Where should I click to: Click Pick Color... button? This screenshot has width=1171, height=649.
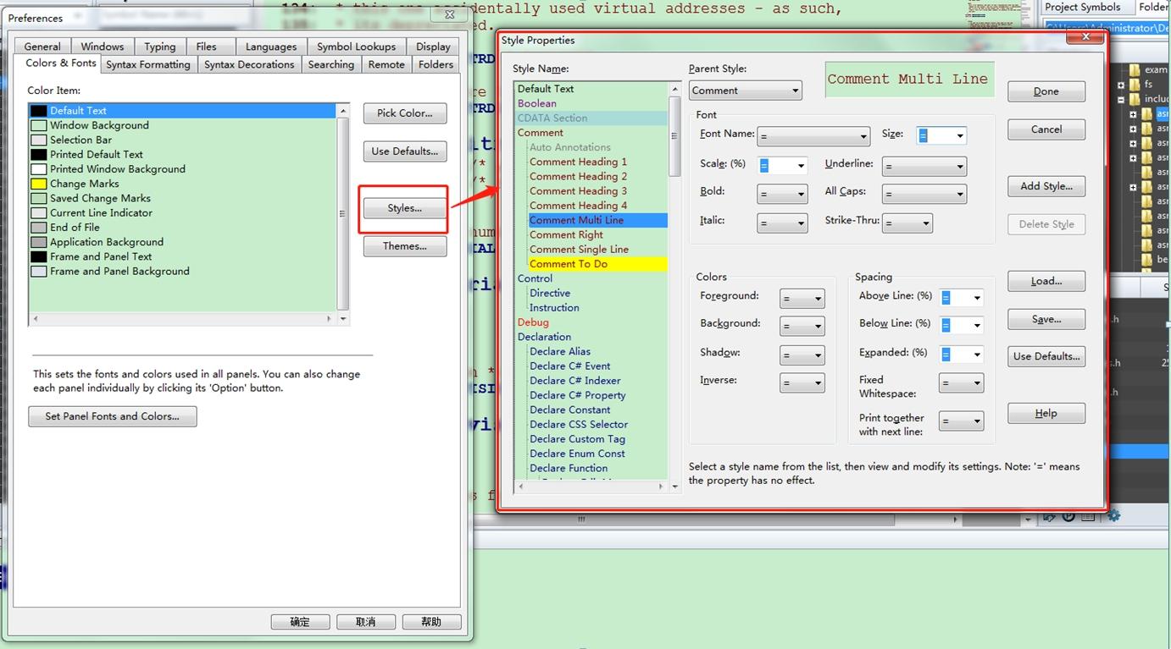coord(404,113)
